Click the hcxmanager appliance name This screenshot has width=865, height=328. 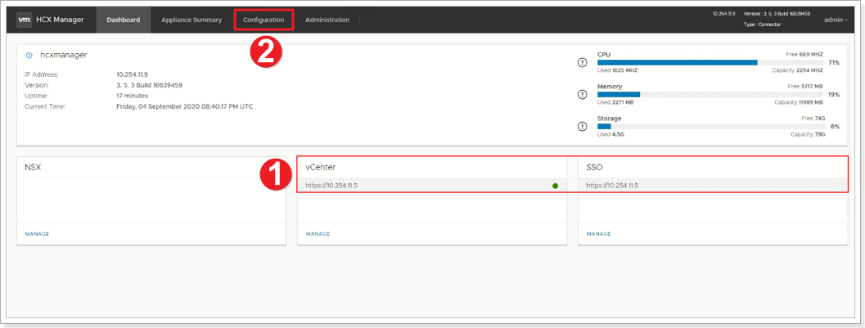point(64,55)
